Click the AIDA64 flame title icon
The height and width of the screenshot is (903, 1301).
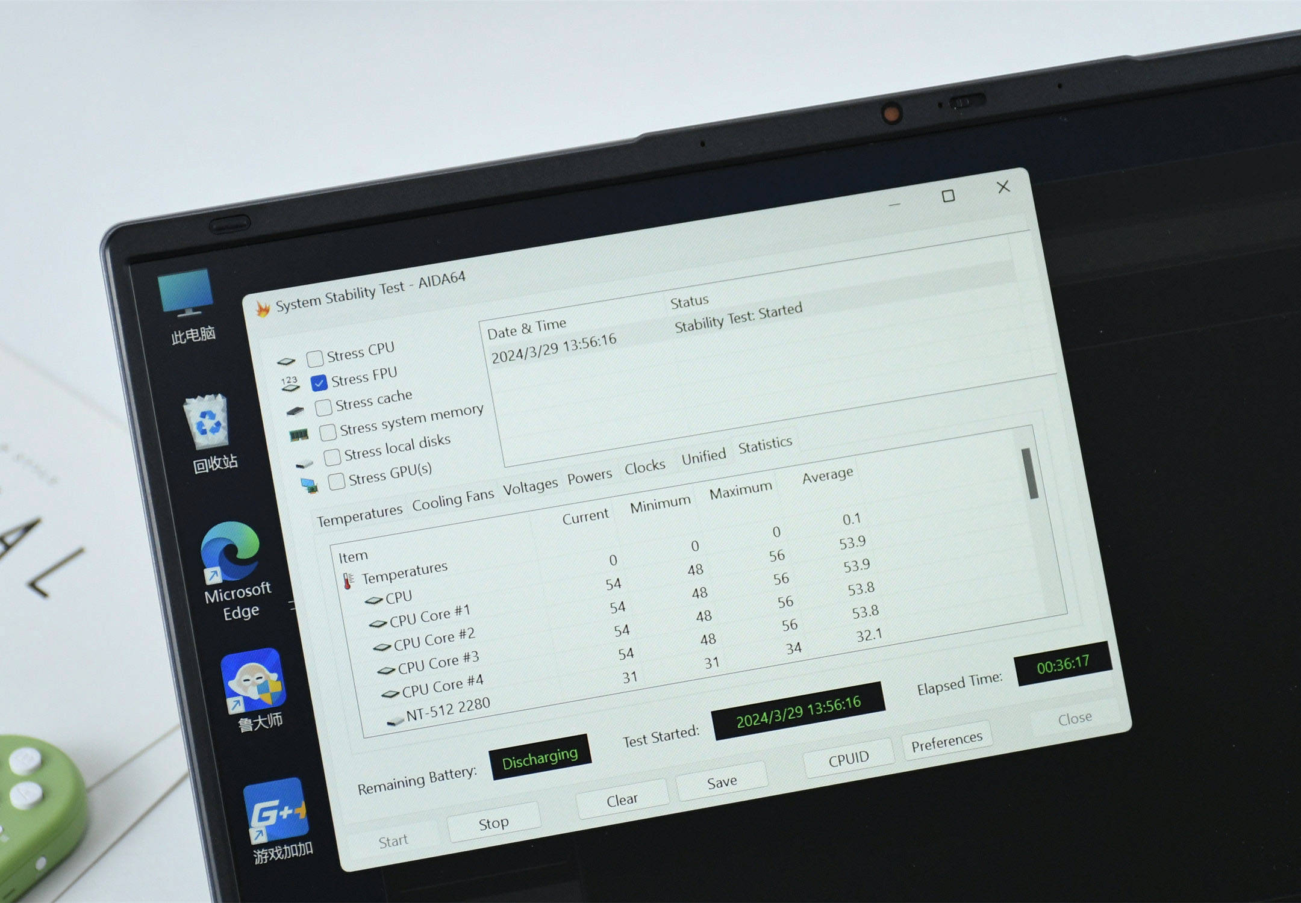point(263,309)
